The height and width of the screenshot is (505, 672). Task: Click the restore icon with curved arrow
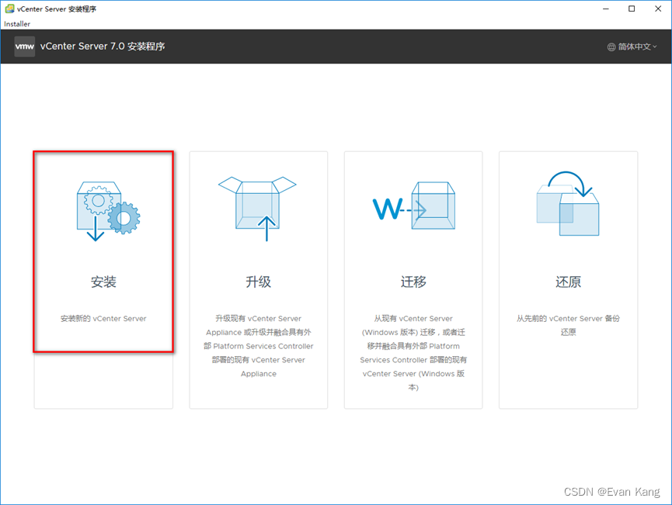[x=568, y=203]
